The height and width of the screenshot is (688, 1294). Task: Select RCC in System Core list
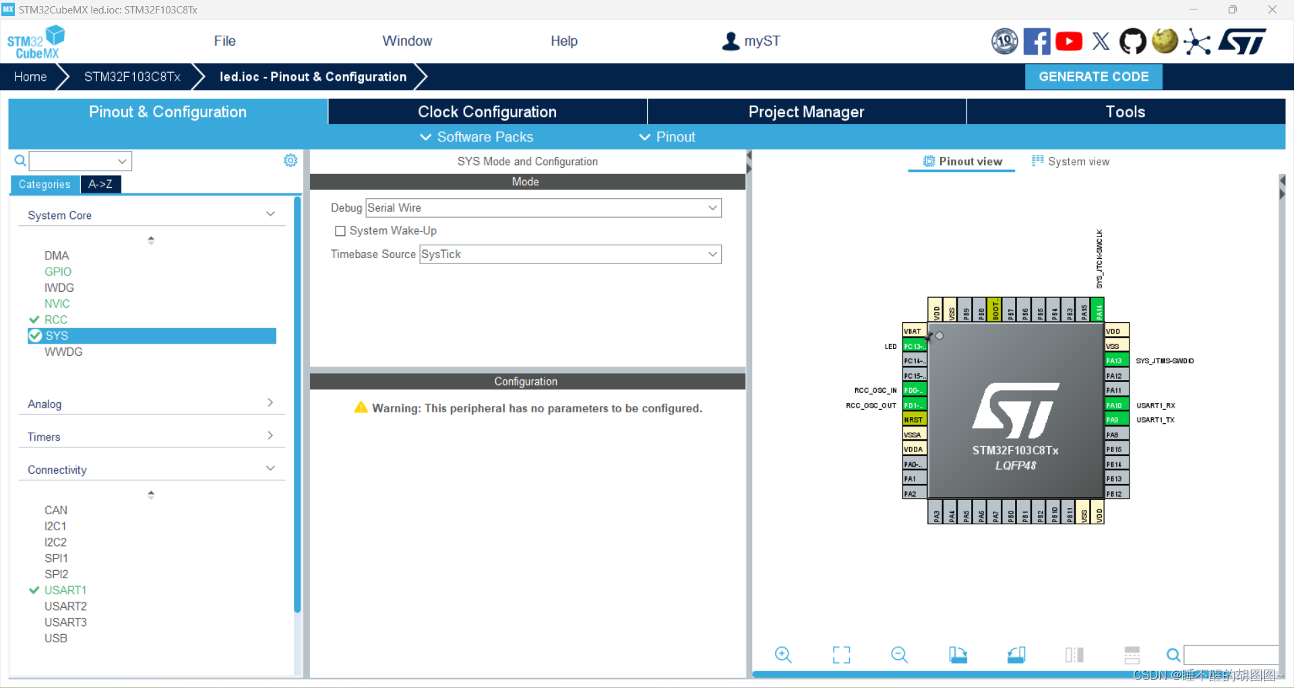click(56, 319)
